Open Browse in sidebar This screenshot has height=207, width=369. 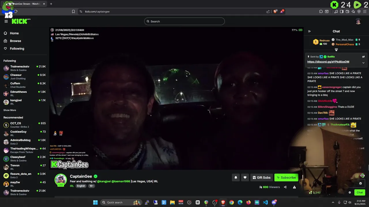tap(15, 41)
